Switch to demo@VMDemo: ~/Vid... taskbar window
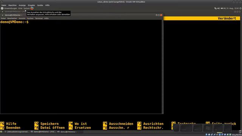 click(43, 132)
